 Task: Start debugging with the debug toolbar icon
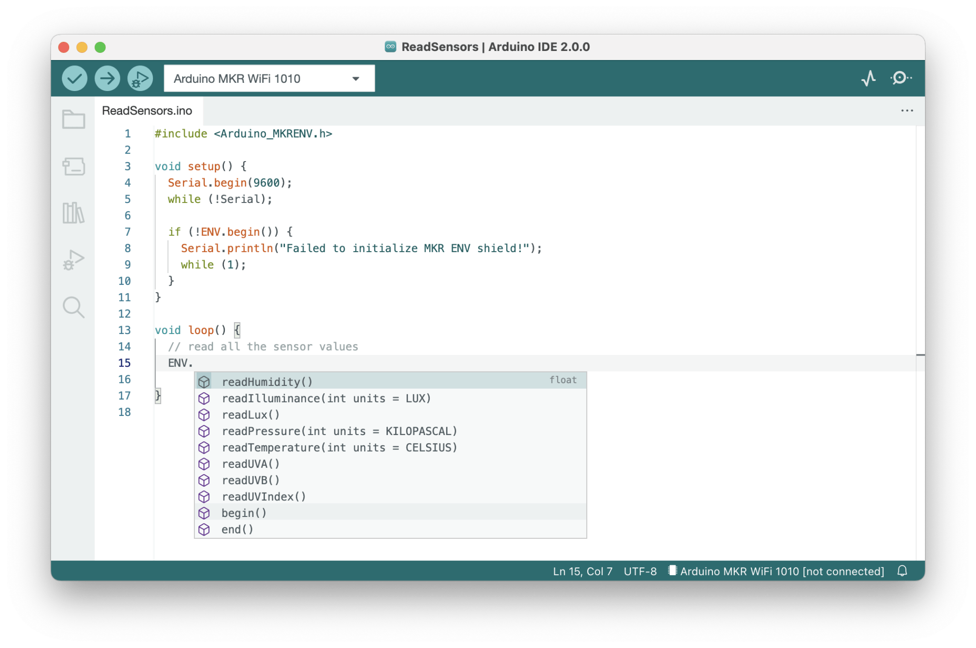coord(139,78)
